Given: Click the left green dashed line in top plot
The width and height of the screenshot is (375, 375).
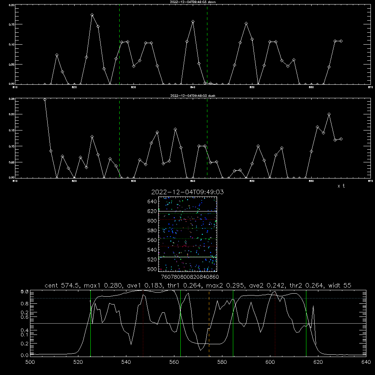Looking at the screenshot, I should (119, 45).
